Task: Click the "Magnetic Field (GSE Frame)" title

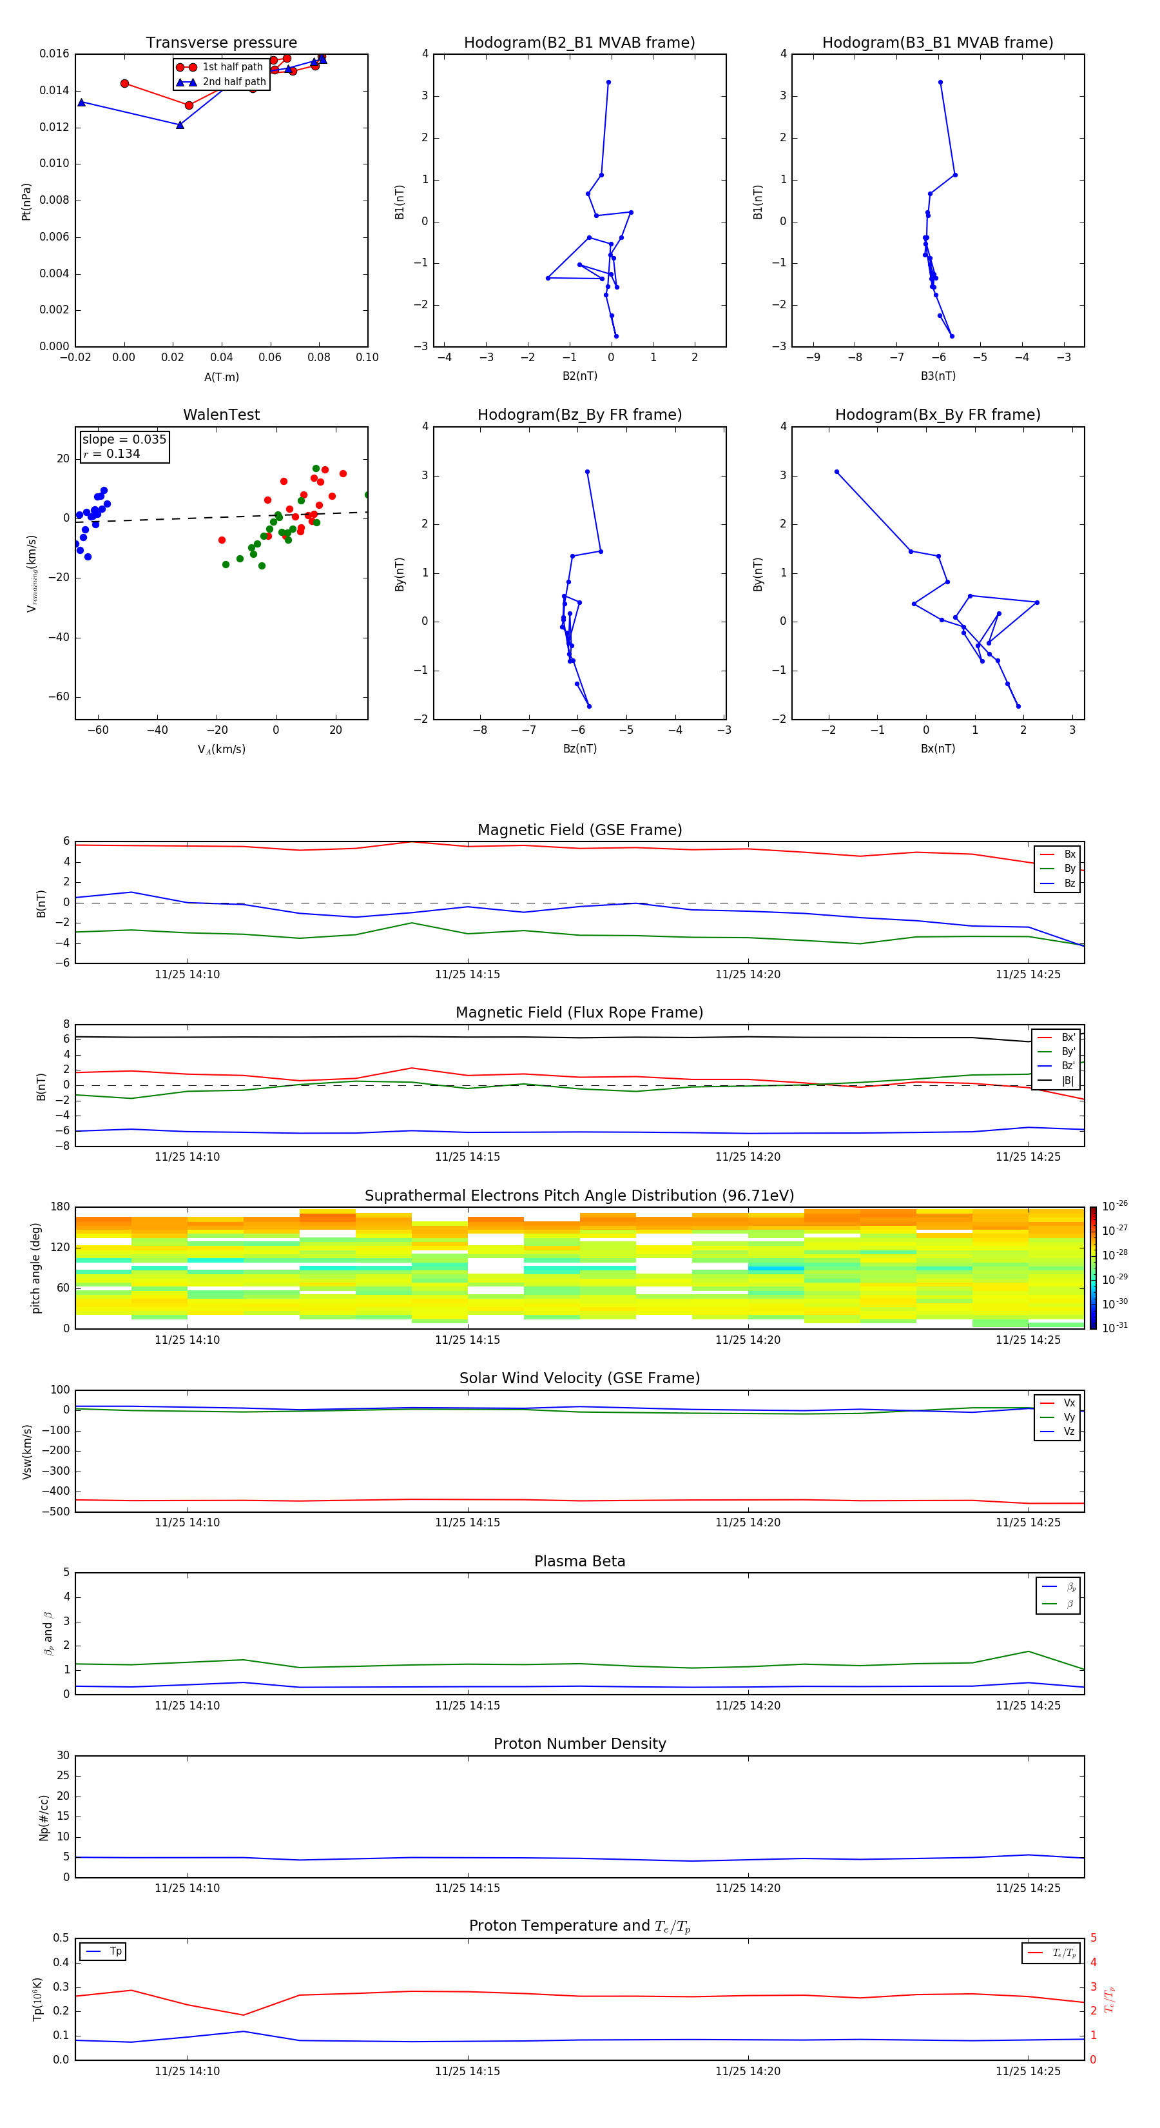Action: [x=579, y=830]
